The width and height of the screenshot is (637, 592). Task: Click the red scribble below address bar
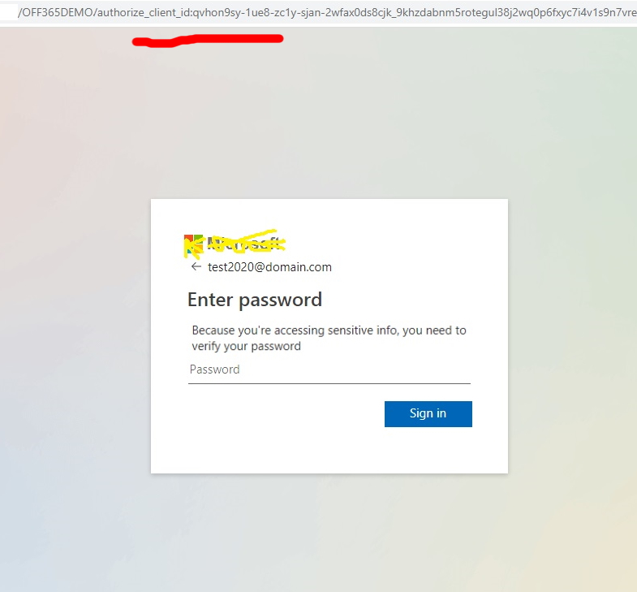[208, 41]
